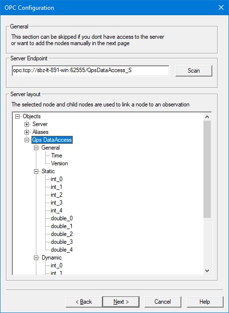Select double_0 under Static
The height and width of the screenshot is (313, 229).
(61, 218)
